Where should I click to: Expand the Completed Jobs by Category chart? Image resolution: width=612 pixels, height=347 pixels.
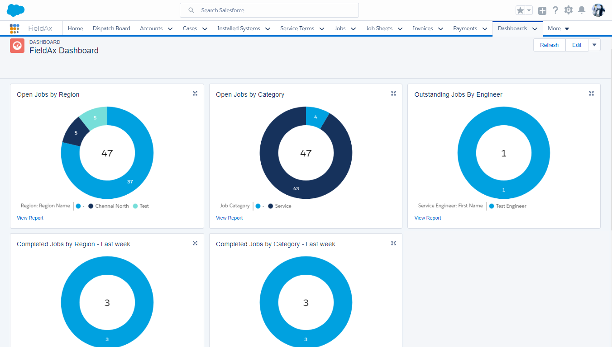click(393, 243)
